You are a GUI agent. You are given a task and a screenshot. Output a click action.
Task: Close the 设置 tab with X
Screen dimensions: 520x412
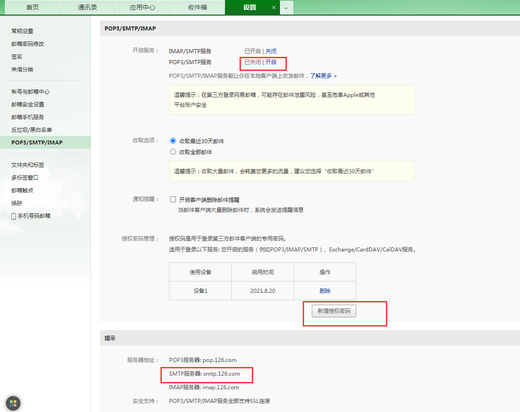[274, 7]
